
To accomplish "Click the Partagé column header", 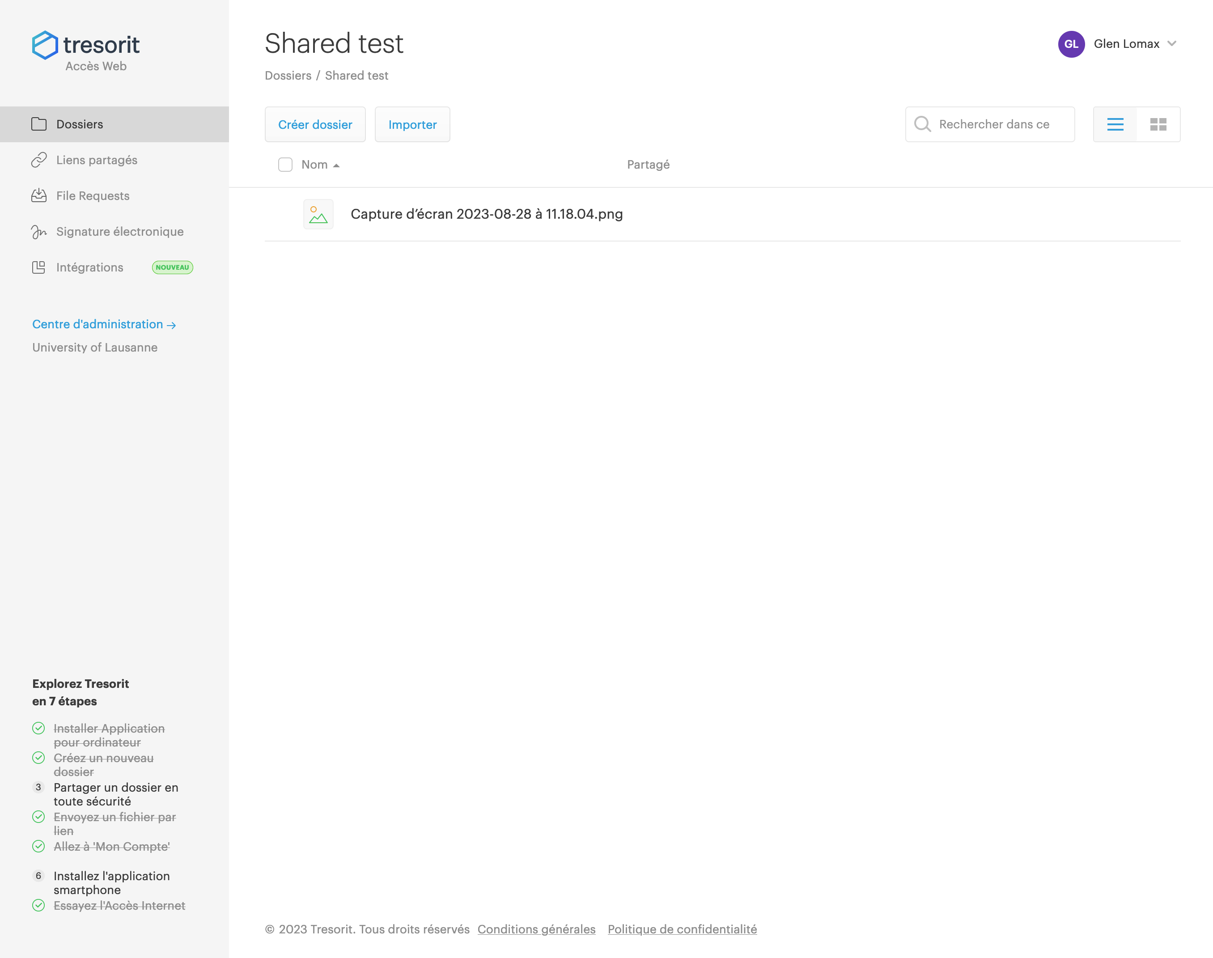I will (648, 165).
